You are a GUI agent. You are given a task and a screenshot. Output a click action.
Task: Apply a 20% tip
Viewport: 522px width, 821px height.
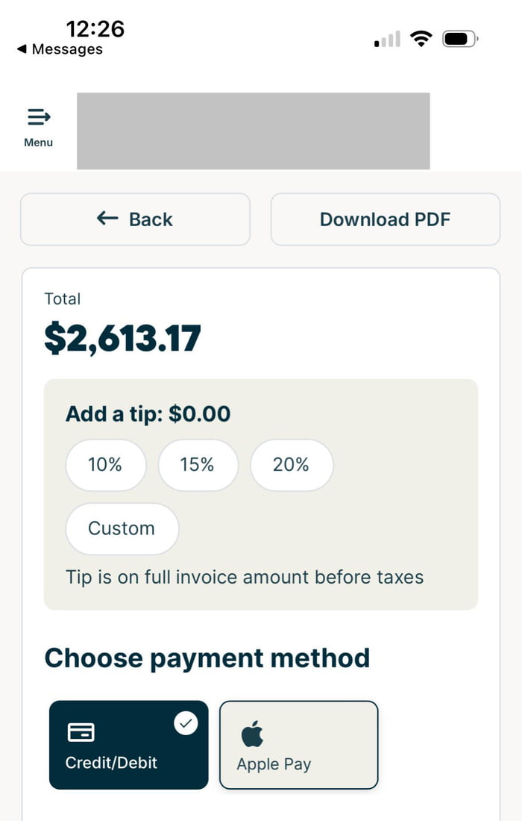292,465
